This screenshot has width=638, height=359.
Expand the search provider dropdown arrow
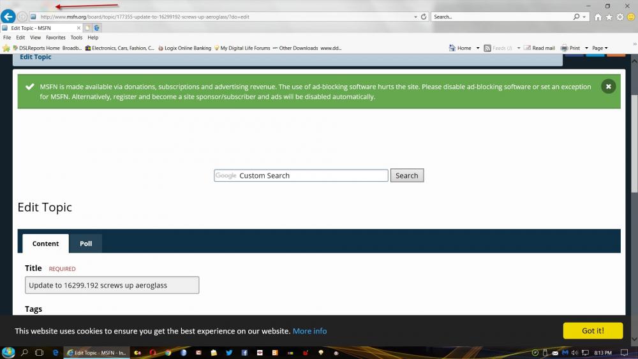tap(584, 17)
